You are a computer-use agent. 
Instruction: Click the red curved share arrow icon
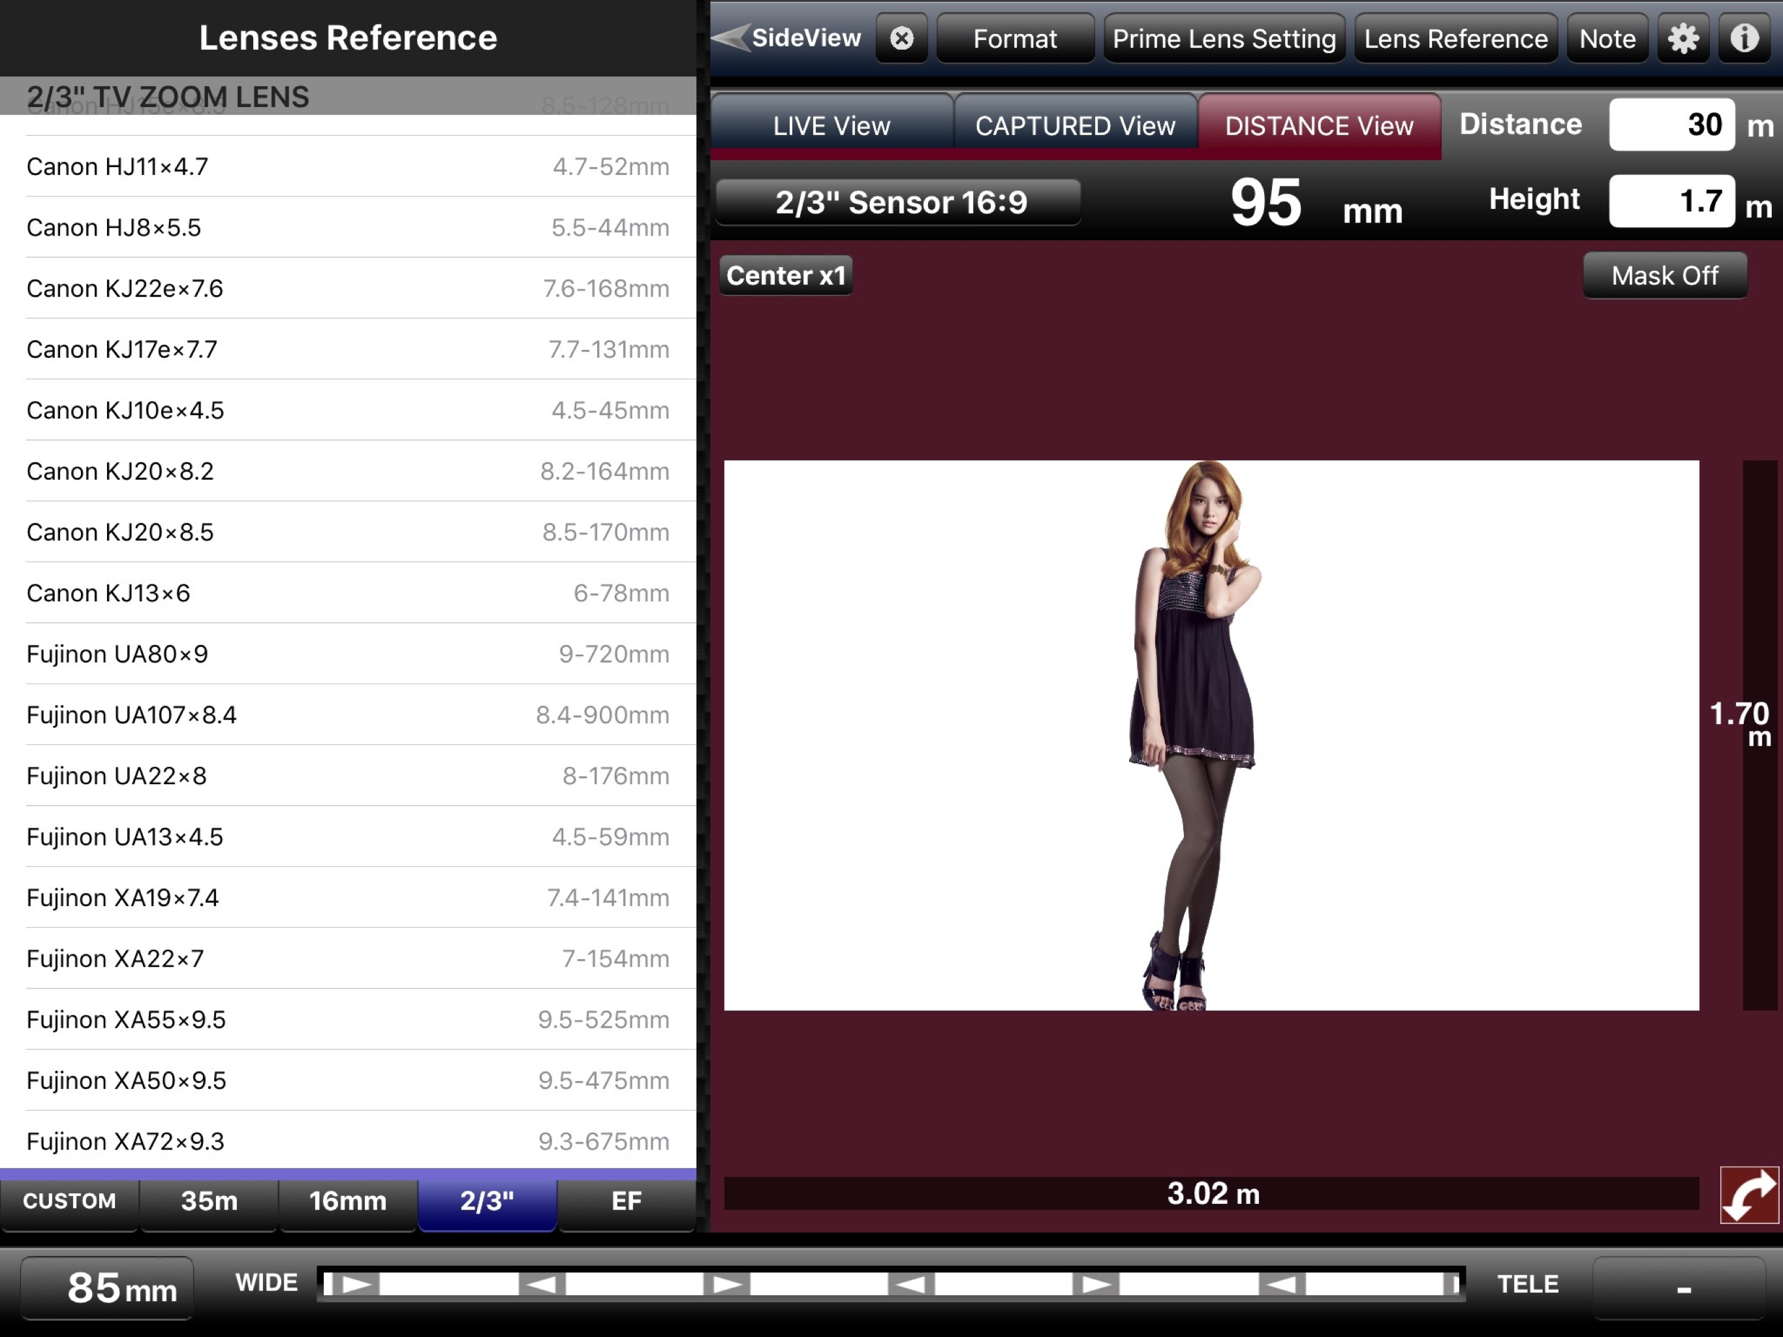pos(1748,1195)
